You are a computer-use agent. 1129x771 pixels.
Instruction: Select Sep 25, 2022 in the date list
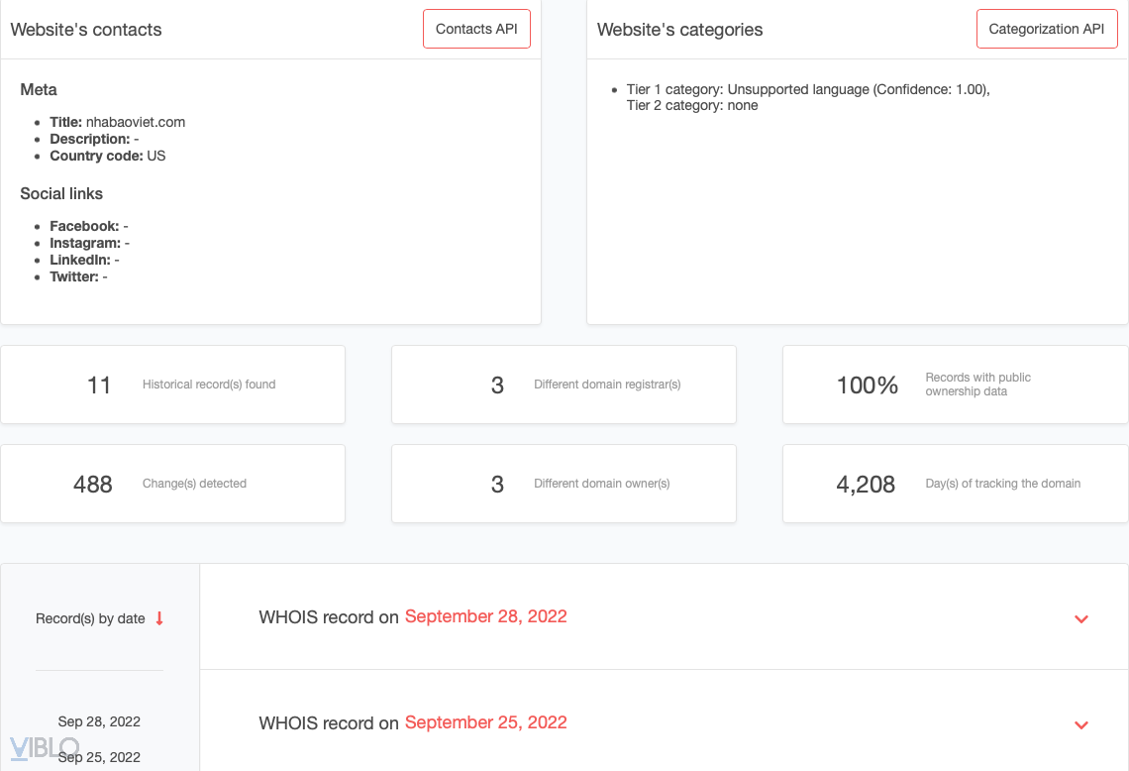pos(99,757)
